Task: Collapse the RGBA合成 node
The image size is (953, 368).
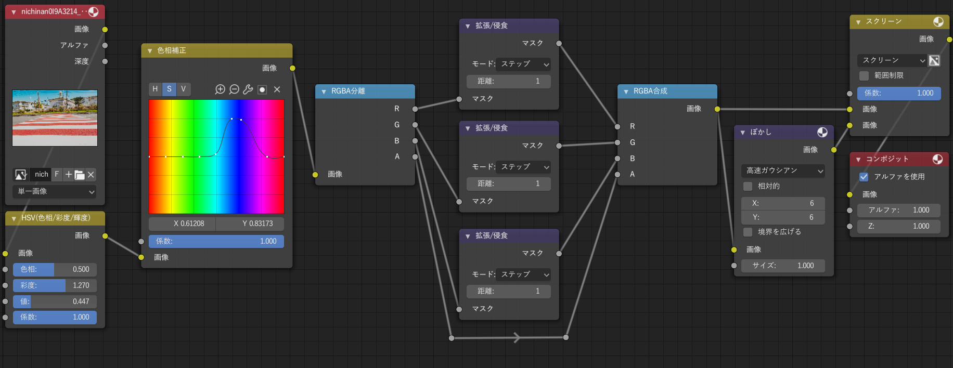Action: pyautogui.click(x=626, y=91)
